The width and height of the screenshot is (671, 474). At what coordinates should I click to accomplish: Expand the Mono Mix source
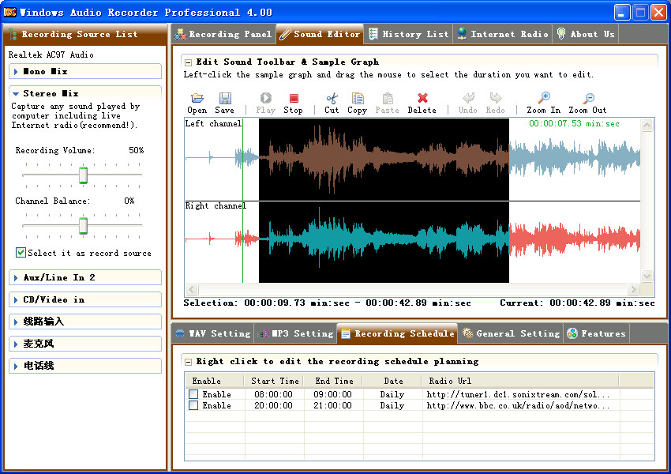coord(85,72)
